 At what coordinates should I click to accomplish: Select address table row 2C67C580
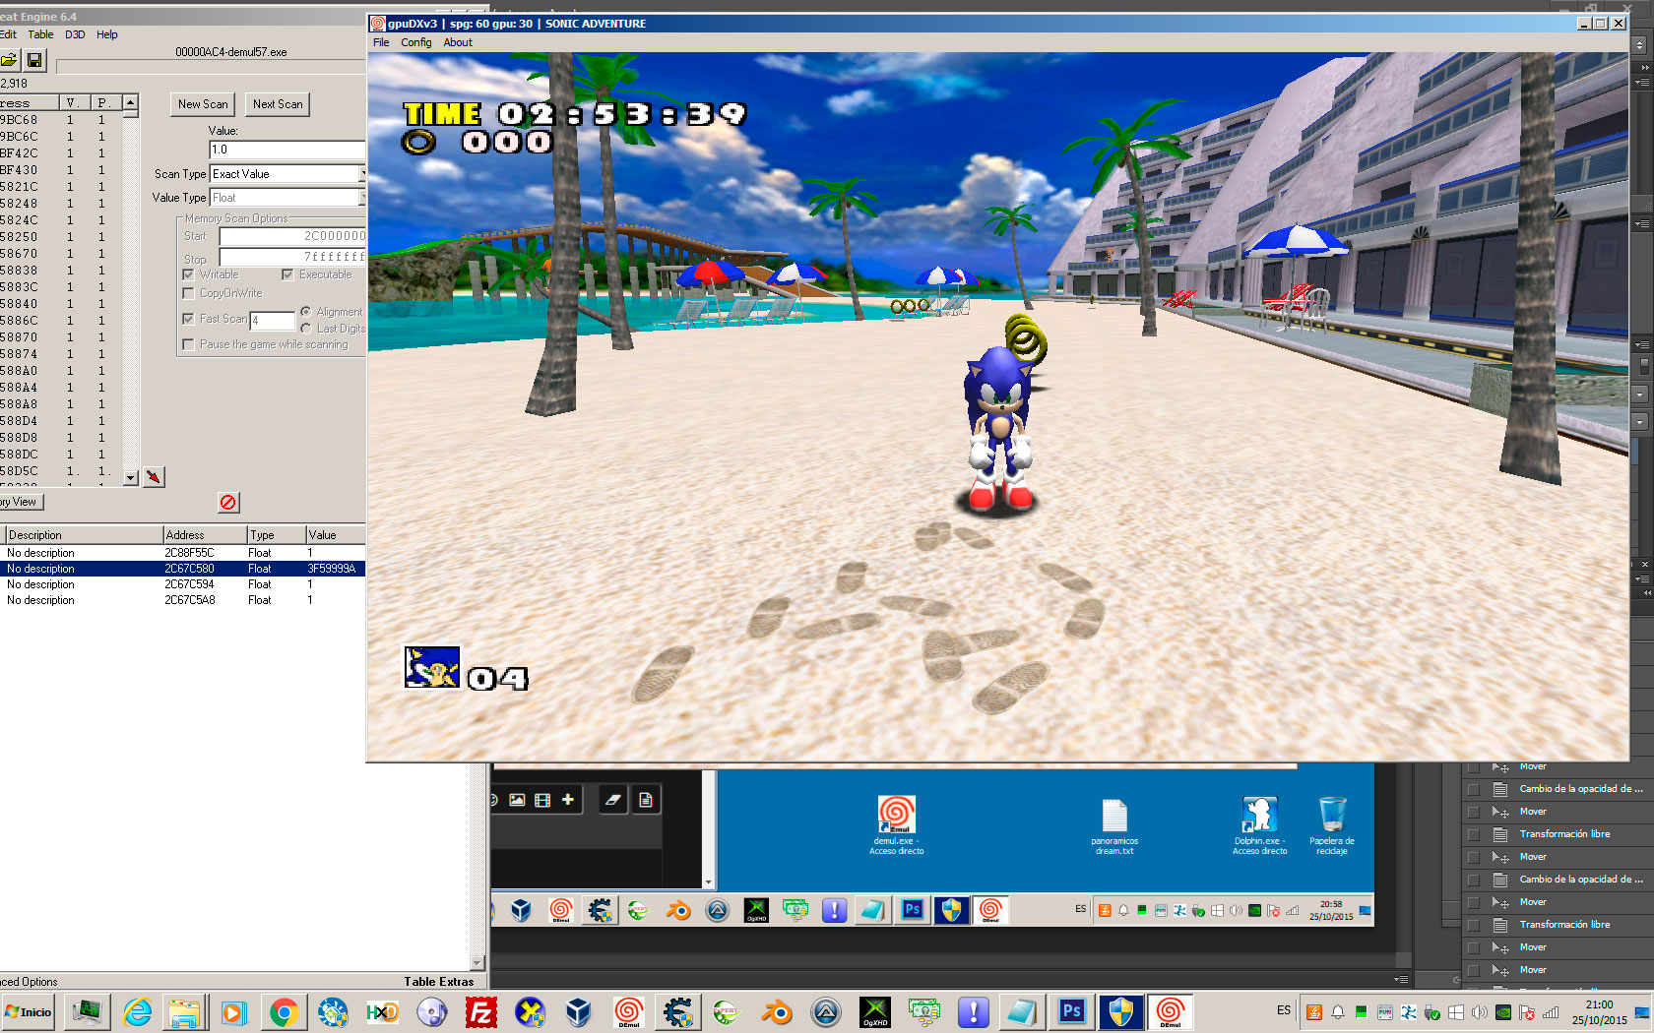pos(183,569)
